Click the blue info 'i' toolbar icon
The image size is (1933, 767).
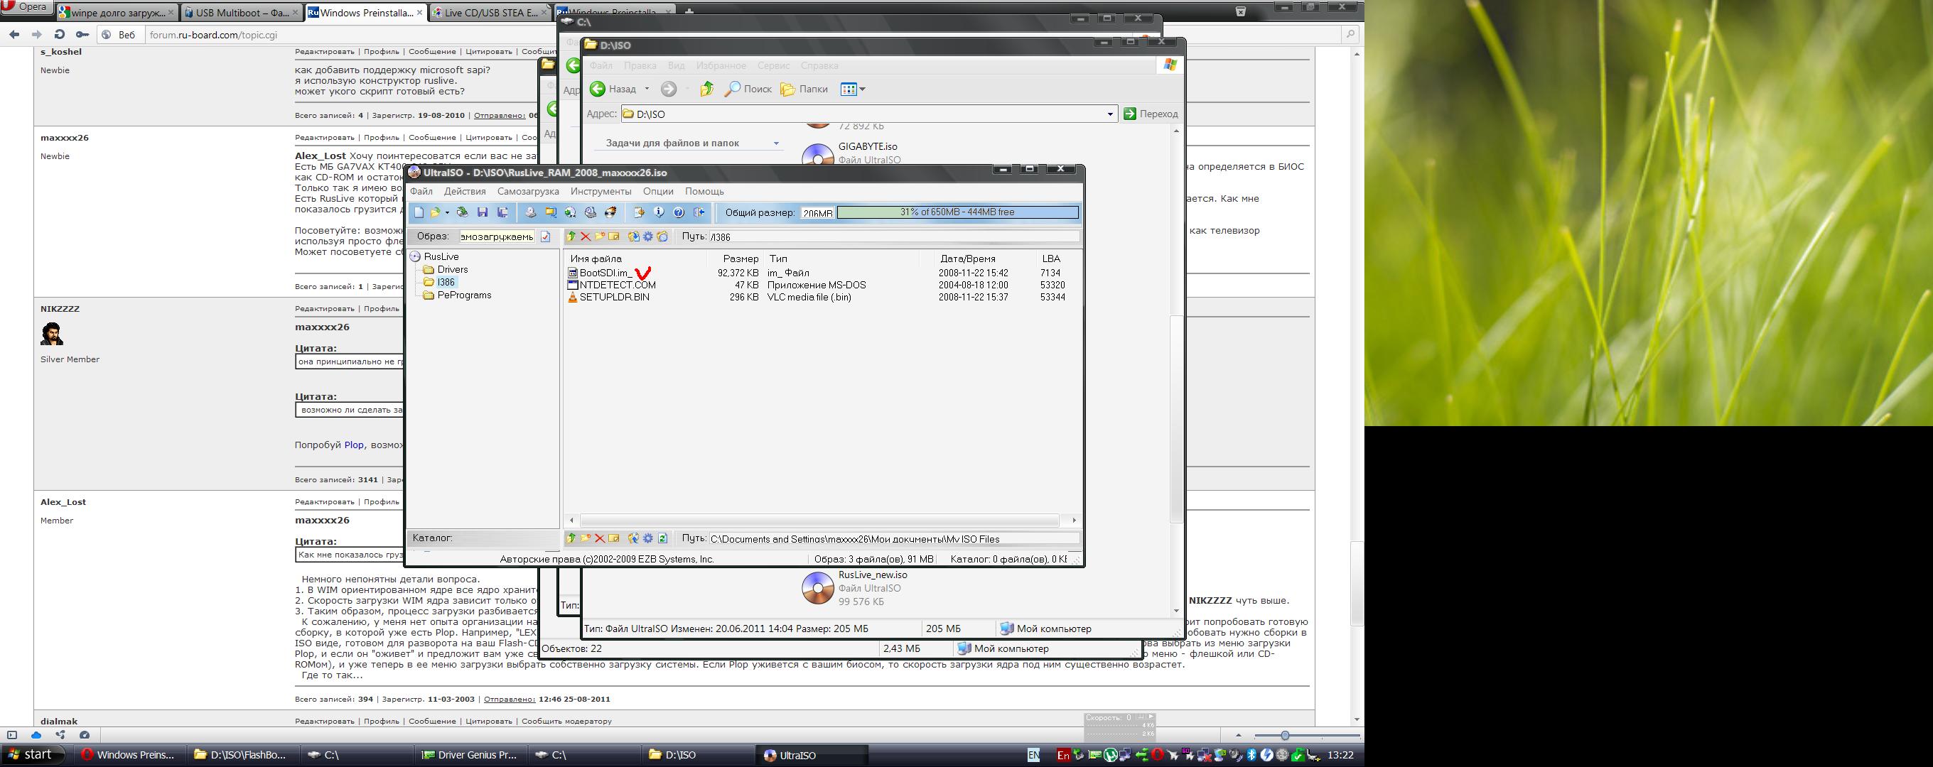[x=659, y=212]
